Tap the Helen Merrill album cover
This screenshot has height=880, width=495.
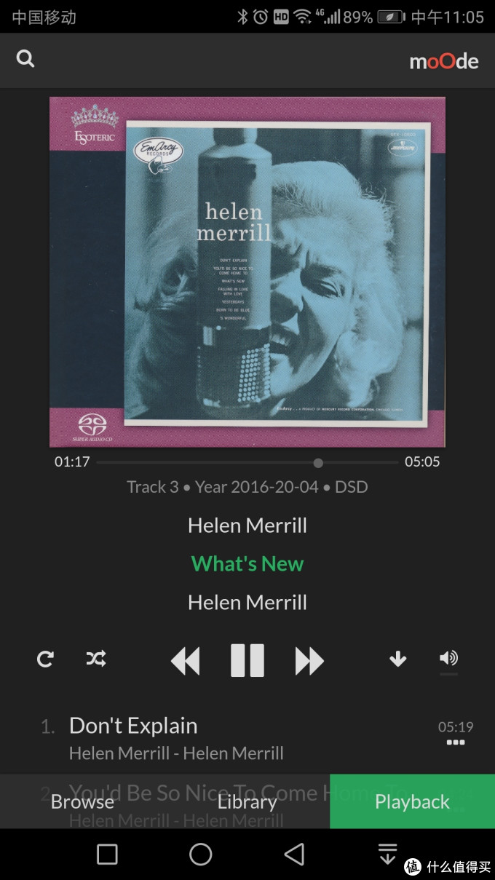(247, 271)
